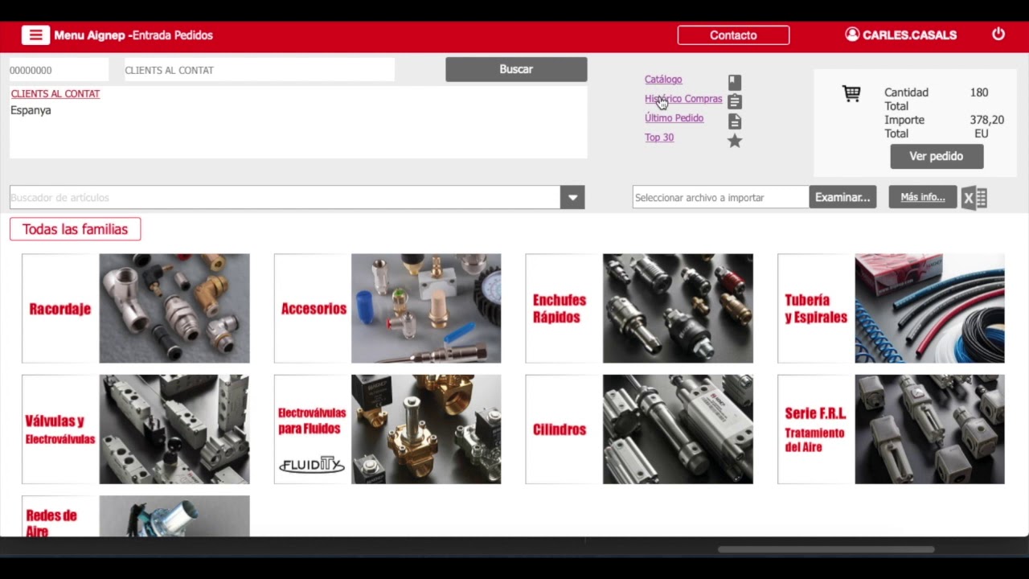Open the Contacto button
The height and width of the screenshot is (579, 1029).
[x=733, y=35]
